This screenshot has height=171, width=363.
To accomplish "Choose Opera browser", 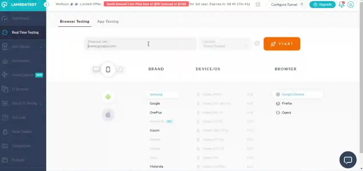I will click(x=286, y=112).
